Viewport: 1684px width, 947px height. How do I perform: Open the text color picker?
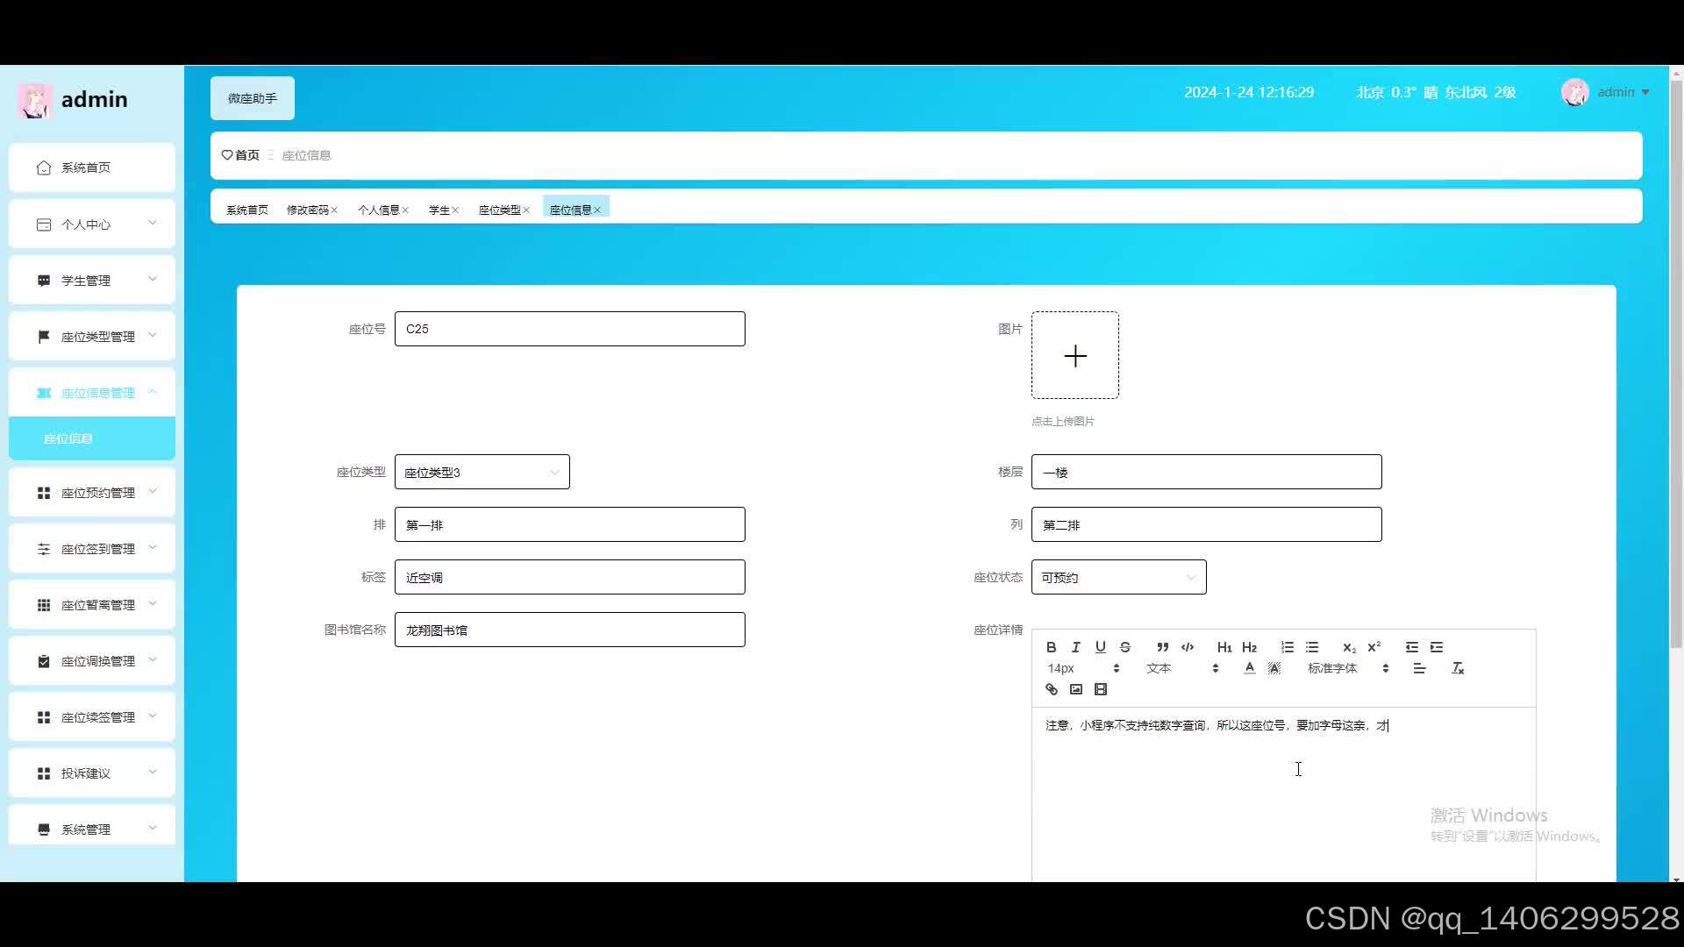1249,668
